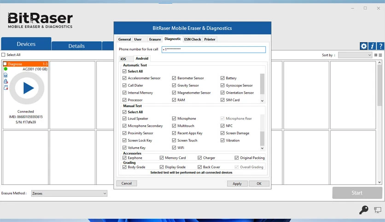Screen dimensions: 385x222
Task: Toggle the Battery checkbox
Action: click(222, 78)
